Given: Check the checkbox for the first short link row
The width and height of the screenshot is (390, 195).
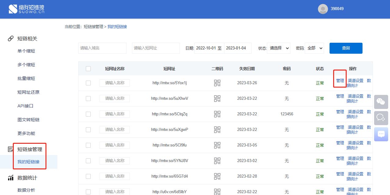Looking at the screenshot, I should pos(88,83).
